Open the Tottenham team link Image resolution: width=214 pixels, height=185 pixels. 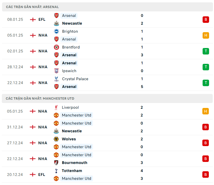(x=72, y=171)
